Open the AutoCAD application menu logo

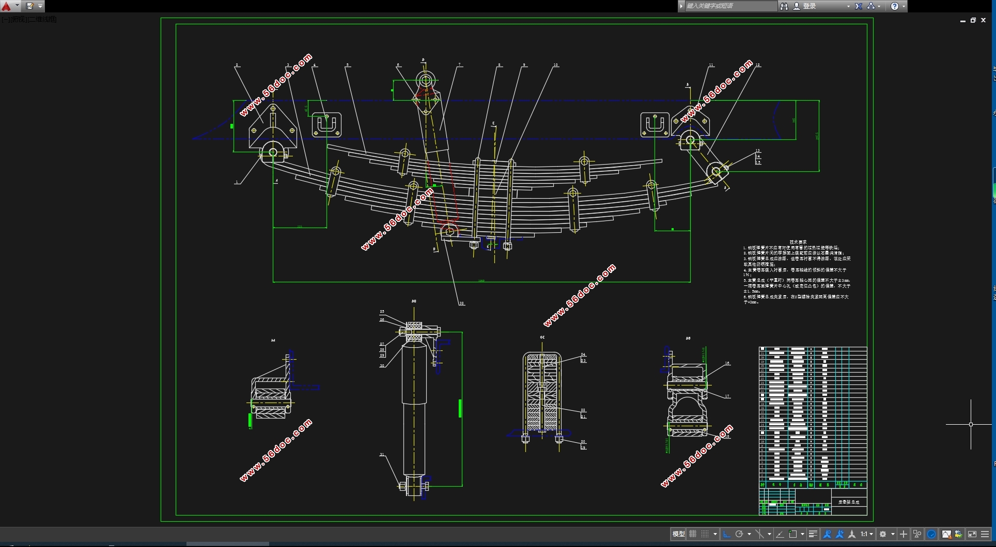point(6,6)
